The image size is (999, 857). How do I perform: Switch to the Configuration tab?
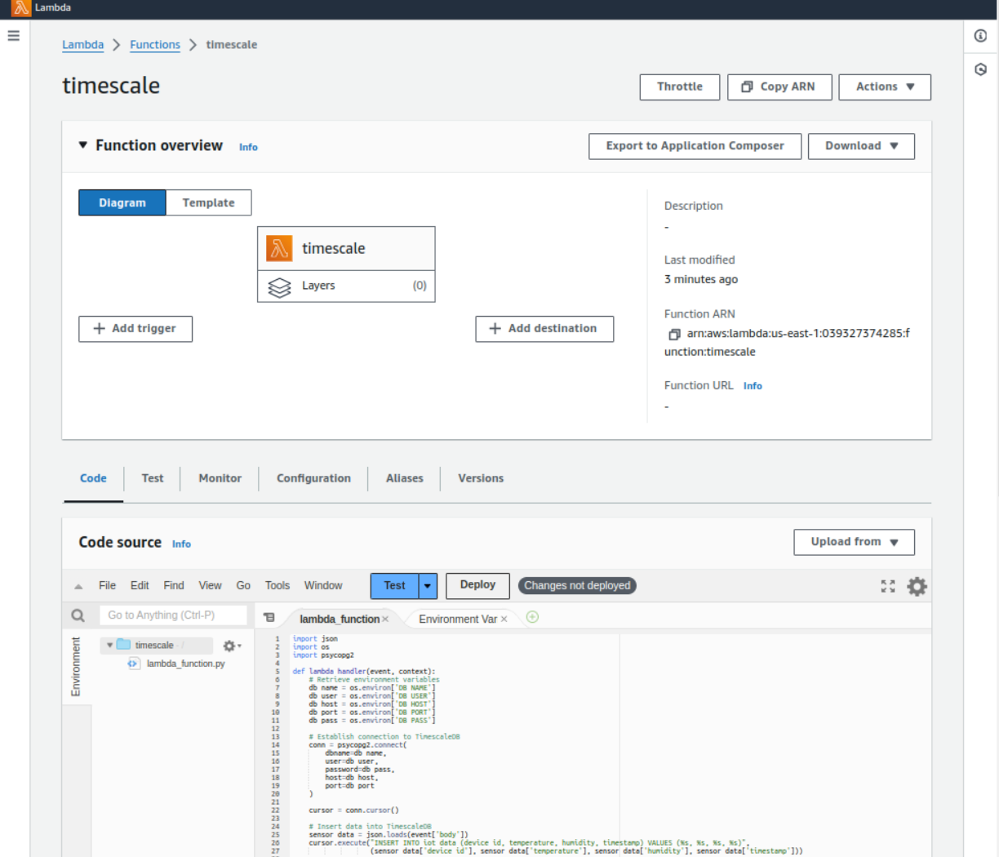coord(313,478)
